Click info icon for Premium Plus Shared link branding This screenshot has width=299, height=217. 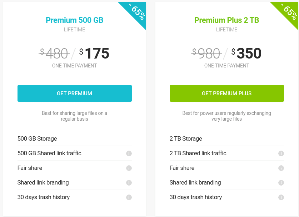point(281,183)
